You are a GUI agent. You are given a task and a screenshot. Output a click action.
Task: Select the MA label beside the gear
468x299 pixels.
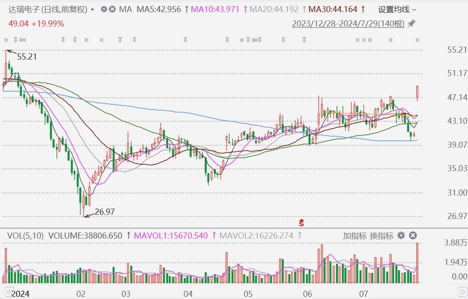pyautogui.click(x=125, y=10)
